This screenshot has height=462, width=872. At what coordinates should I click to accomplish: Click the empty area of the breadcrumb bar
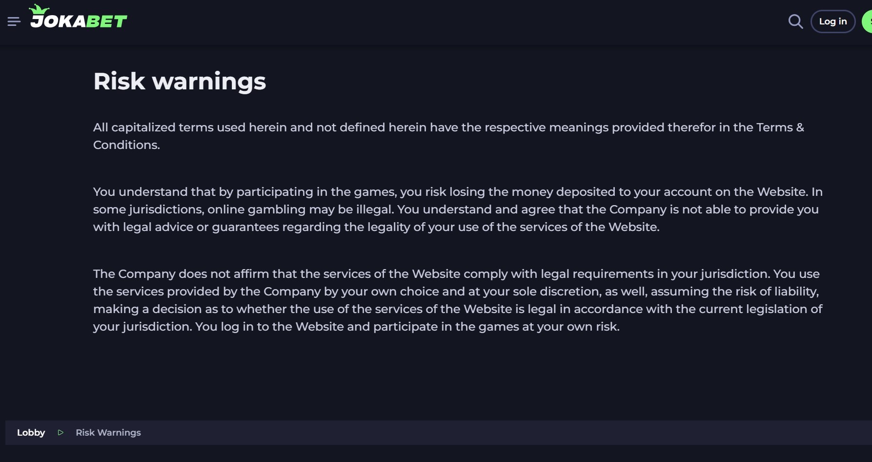click(488, 433)
